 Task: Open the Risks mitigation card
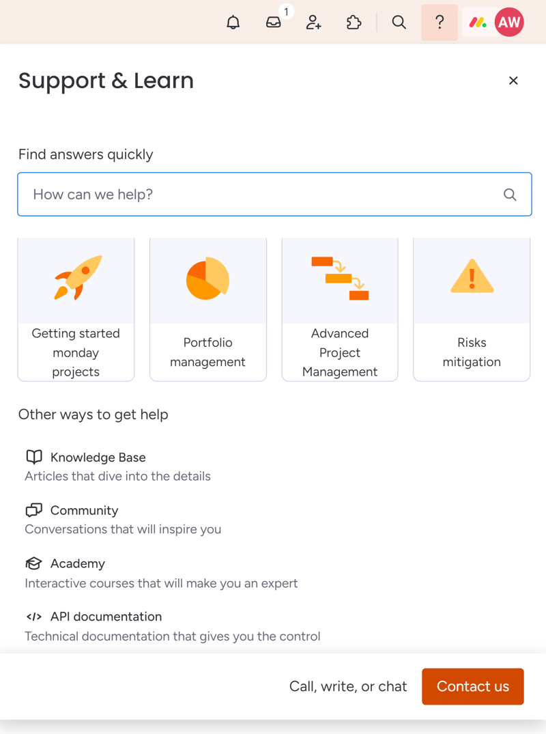click(472, 309)
